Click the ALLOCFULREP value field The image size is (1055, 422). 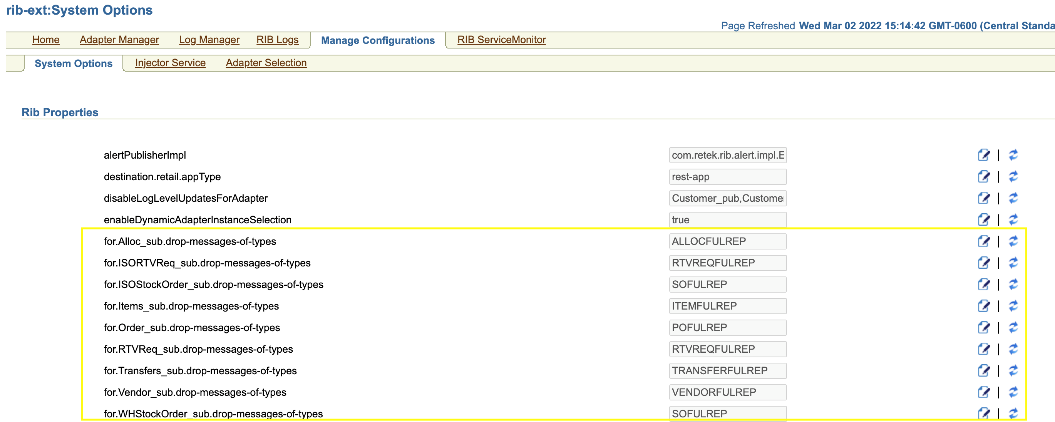pyautogui.click(x=727, y=241)
